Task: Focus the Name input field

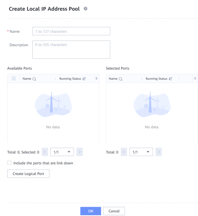Action: [71, 31]
